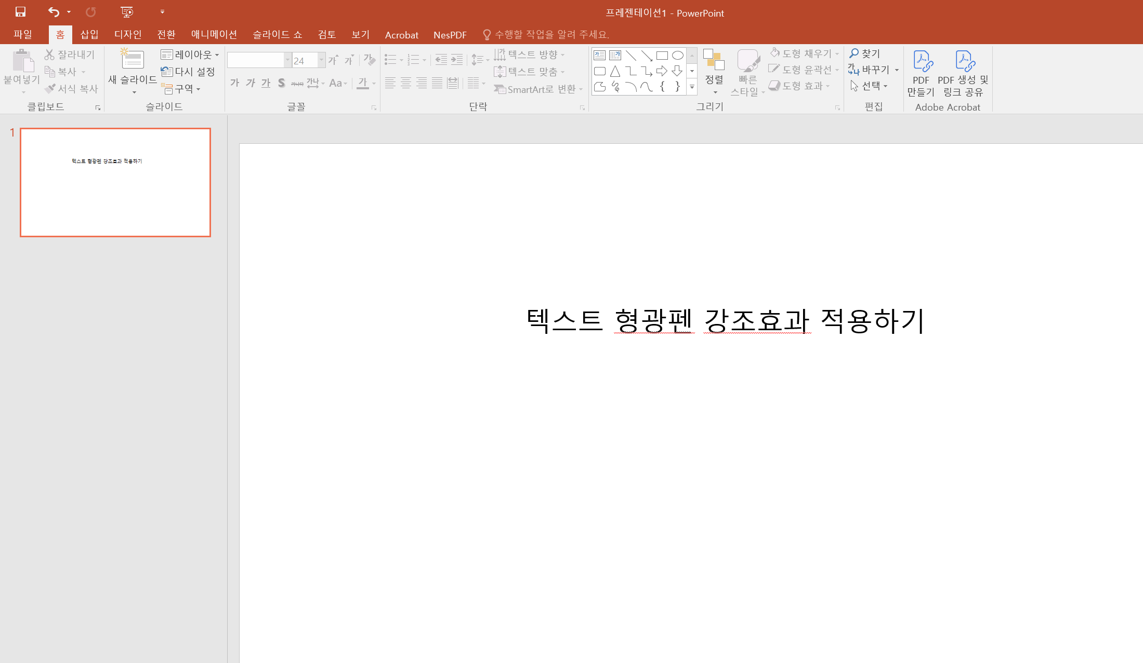1143x663 pixels.
Task: Toggle bold 가 formatting
Action: tap(235, 83)
